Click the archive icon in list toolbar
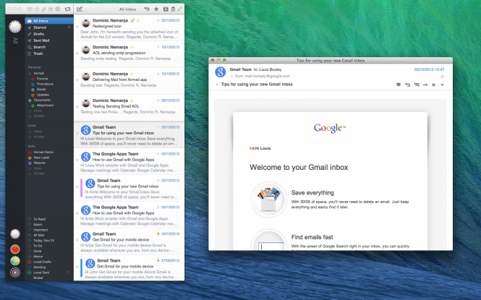This screenshot has width=481, height=300. 166,9
